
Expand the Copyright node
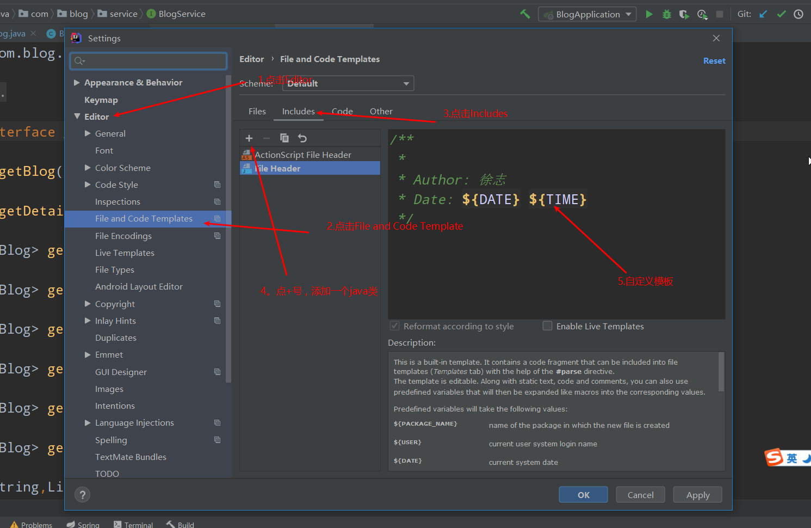(x=88, y=304)
